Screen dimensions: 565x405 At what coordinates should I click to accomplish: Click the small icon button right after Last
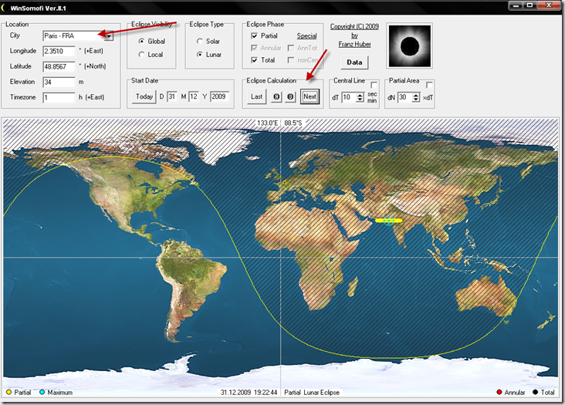point(276,97)
